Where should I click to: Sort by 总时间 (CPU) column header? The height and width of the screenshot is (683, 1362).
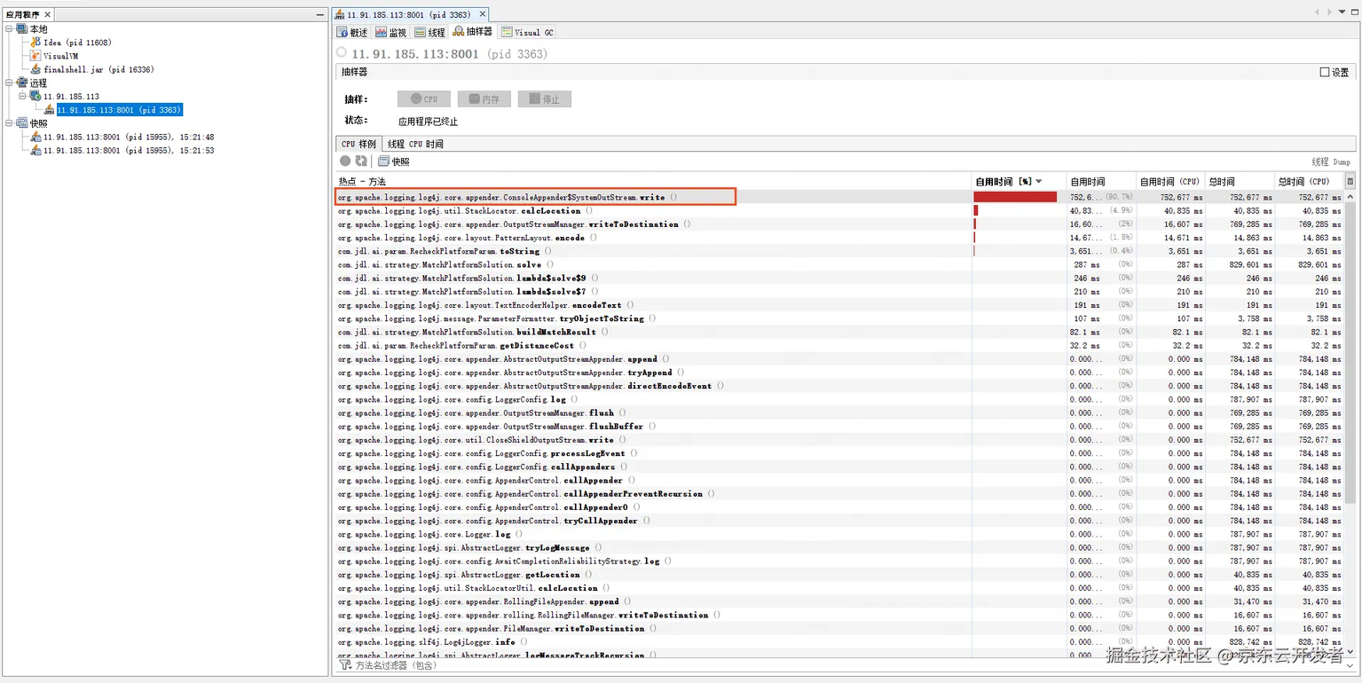pos(1309,181)
